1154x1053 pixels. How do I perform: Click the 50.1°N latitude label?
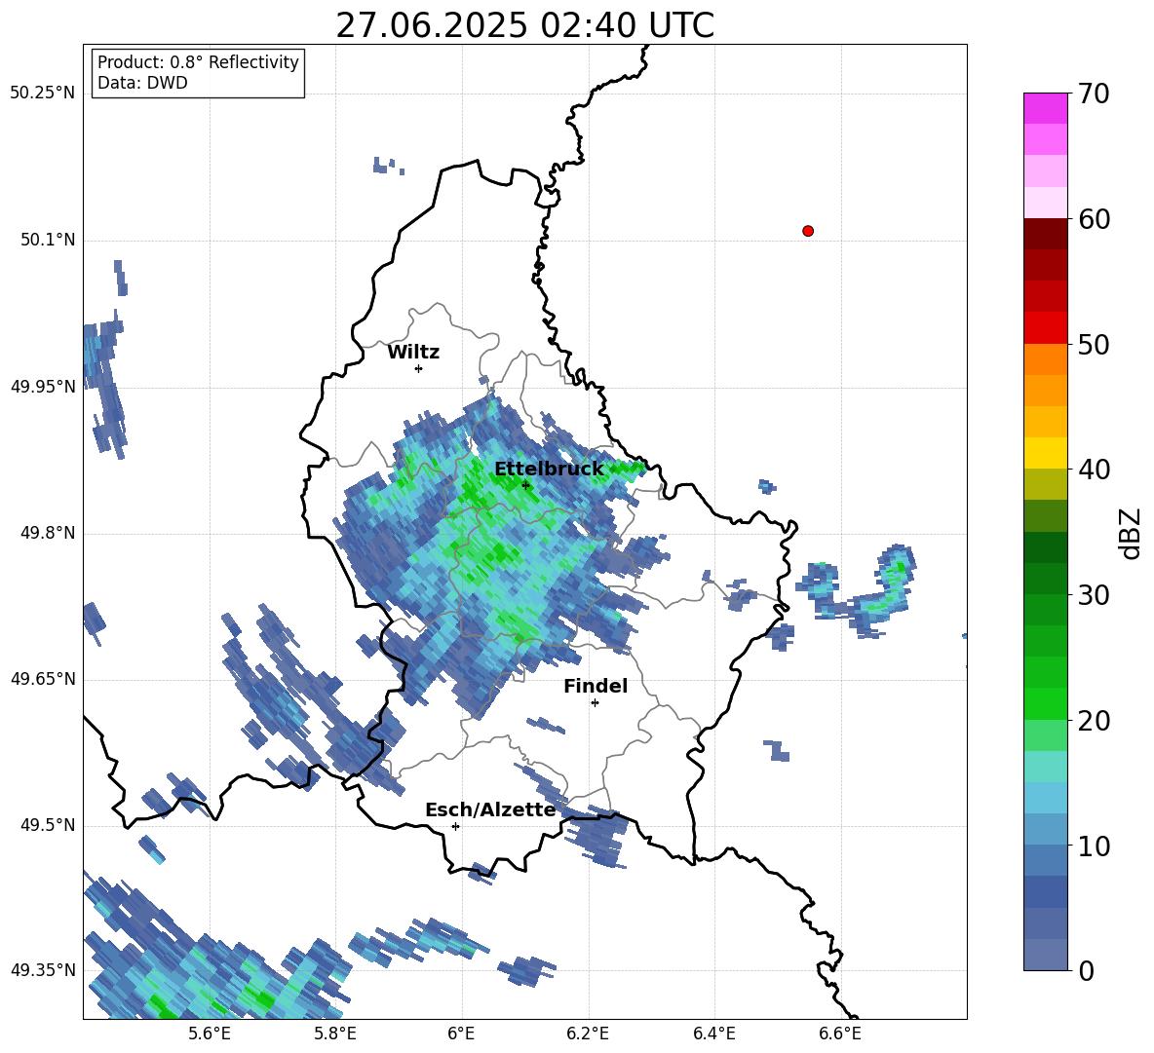pyautogui.click(x=48, y=240)
